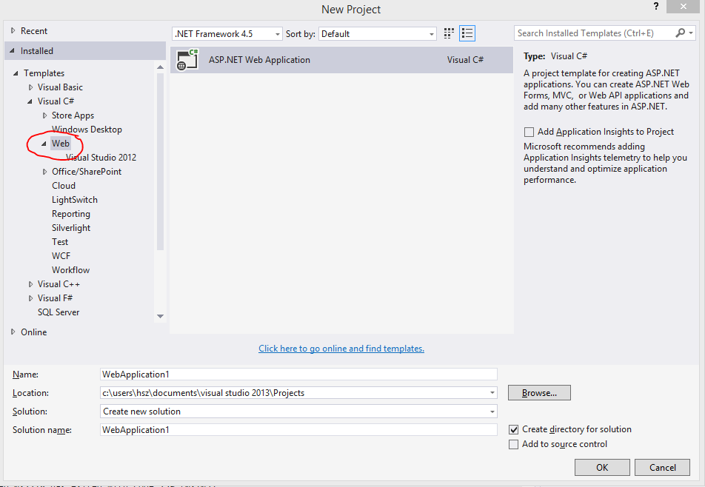Click tree scrollbar up arrow

(x=160, y=67)
